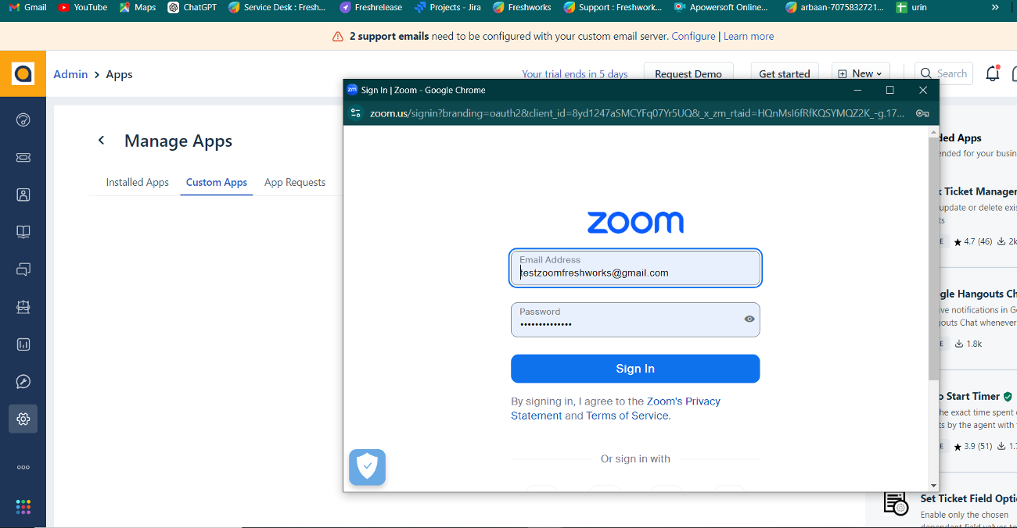Click the Email Address field
Viewport: 1017px width, 528px height.
click(x=635, y=268)
